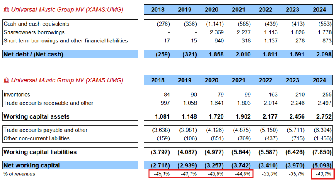This screenshot has height=180, width=335.
Task: Select the Shareowners borrowings value 1.778
Action: [x=324, y=32]
